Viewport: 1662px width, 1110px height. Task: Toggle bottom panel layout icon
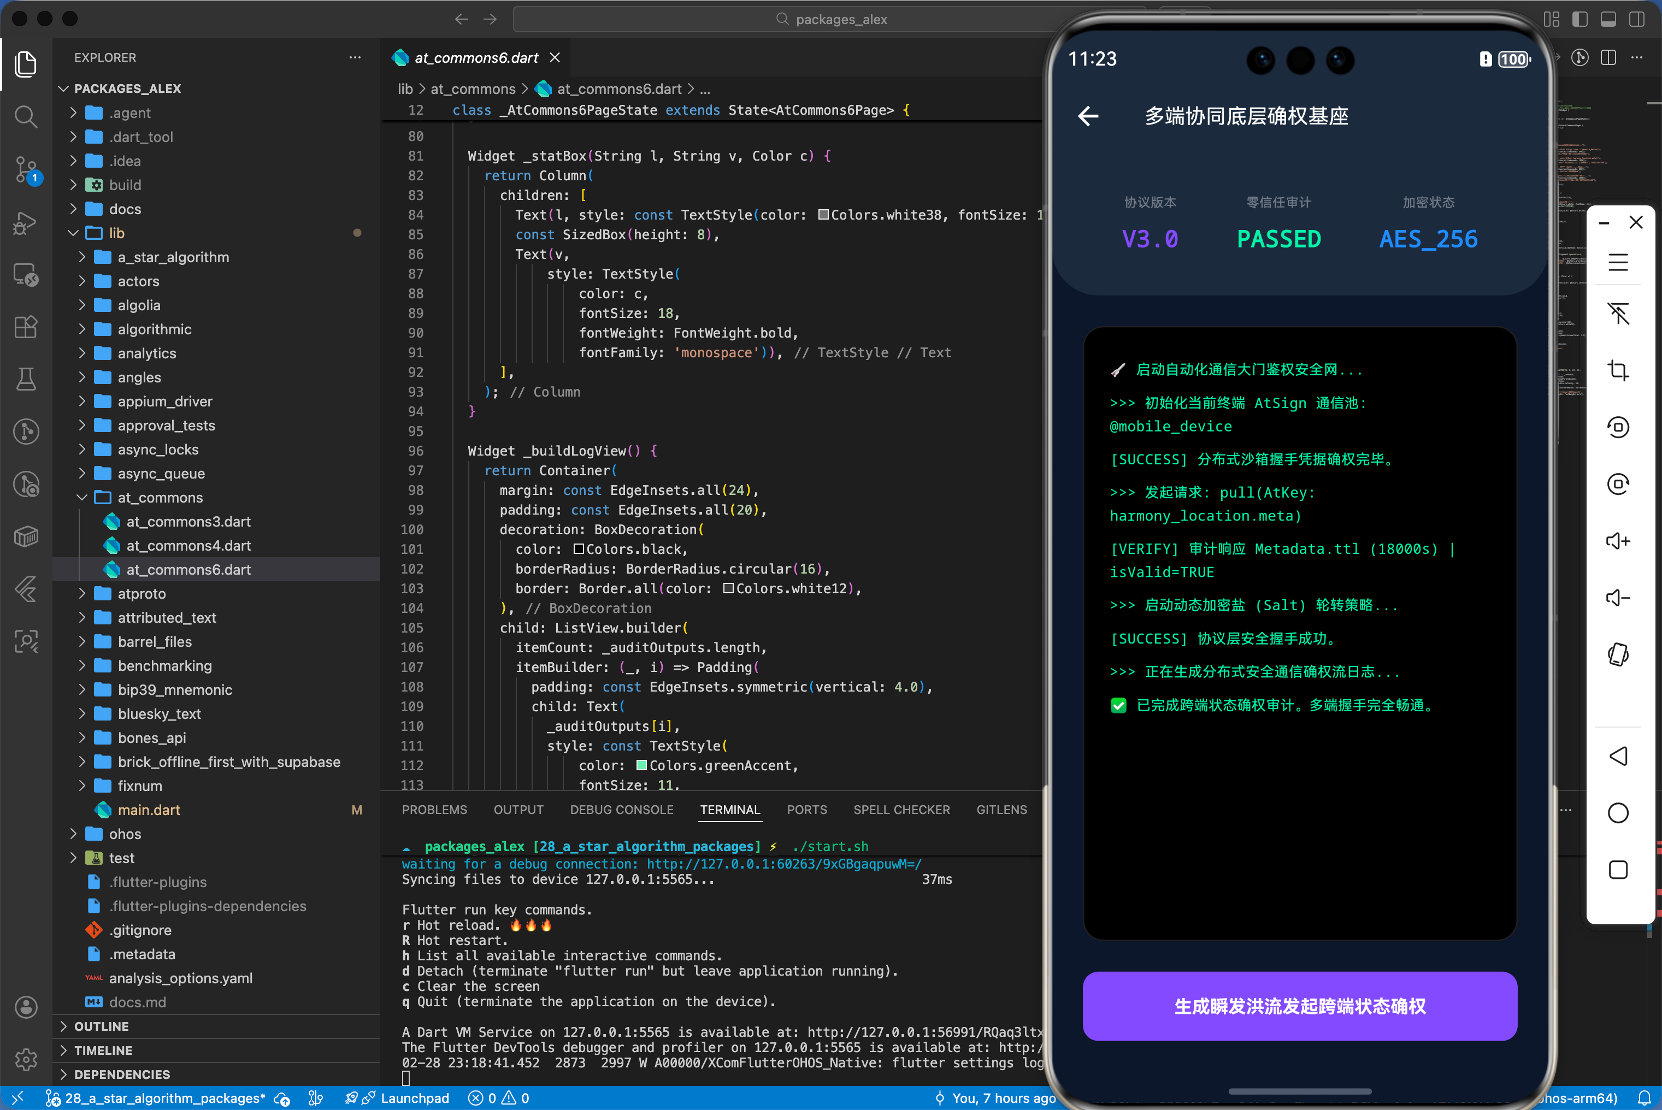tap(1608, 19)
